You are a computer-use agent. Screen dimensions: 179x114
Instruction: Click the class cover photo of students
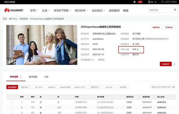[42, 45]
